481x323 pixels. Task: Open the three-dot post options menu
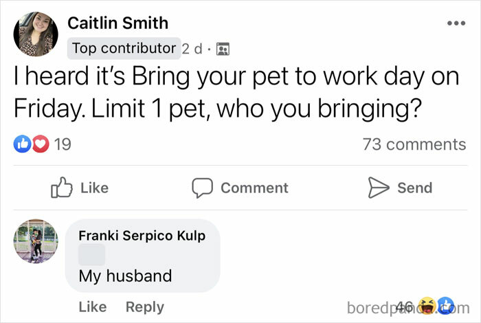click(x=456, y=23)
